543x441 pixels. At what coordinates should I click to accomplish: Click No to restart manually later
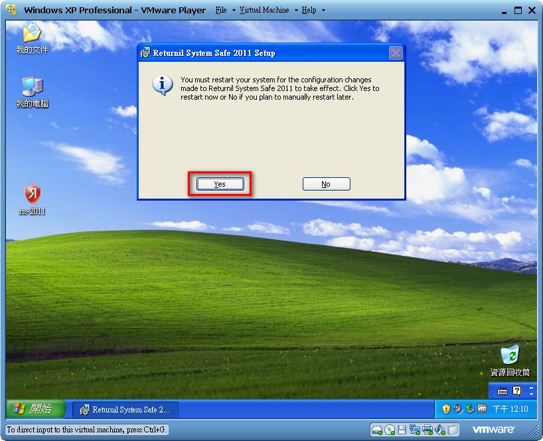click(x=326, y=184)
